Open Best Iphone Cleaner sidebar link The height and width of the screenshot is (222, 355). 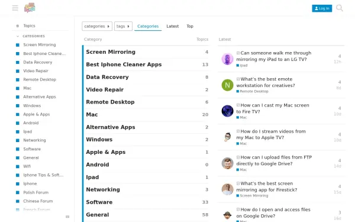click(x=44, y=54)
